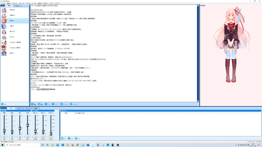Image resolution: width=262 pixels, height=147 pixels.
Task: Open the ヘルプ menu
Action: 57,3
